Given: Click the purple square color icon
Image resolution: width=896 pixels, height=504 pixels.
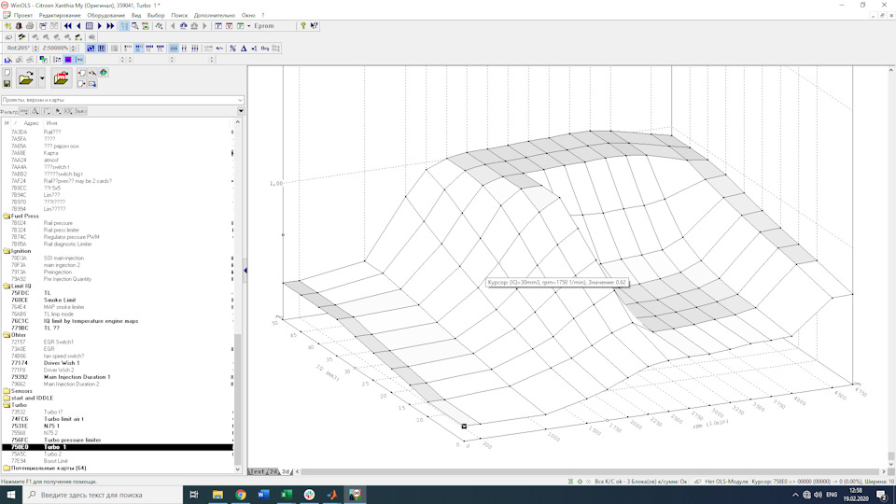Looking at the screenshot, I should (68, 60).
